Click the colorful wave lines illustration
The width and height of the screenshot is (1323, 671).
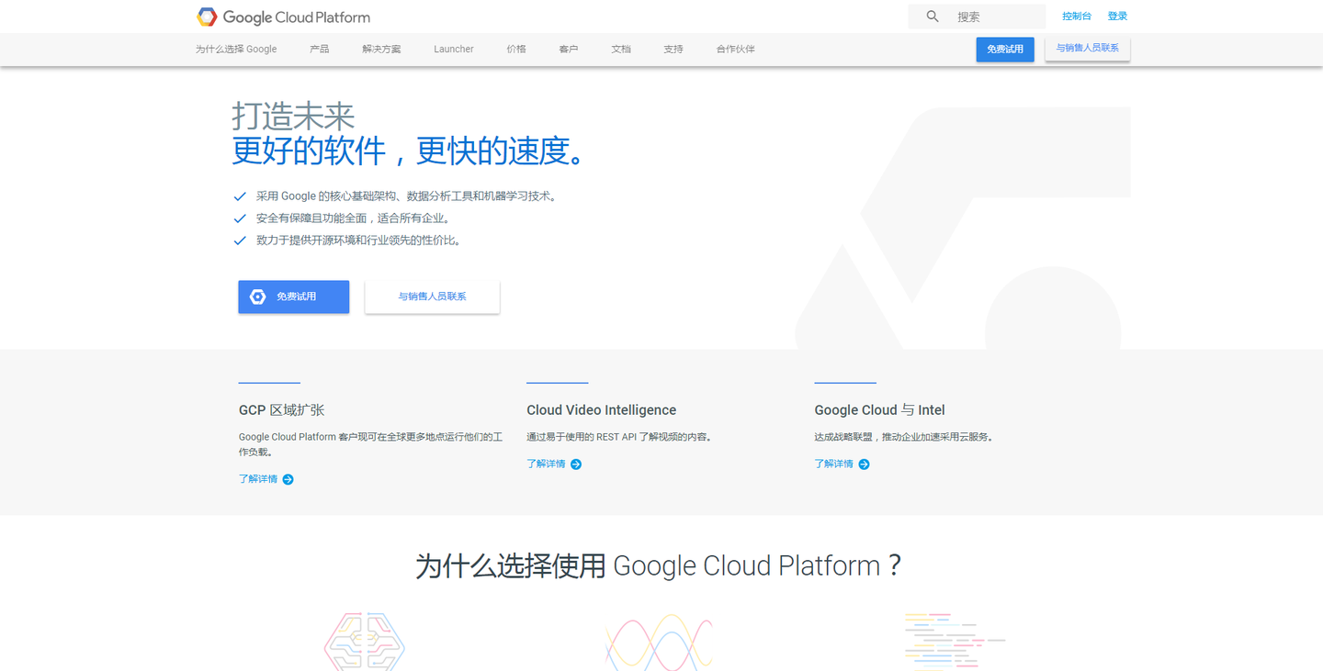pos(659,643)
